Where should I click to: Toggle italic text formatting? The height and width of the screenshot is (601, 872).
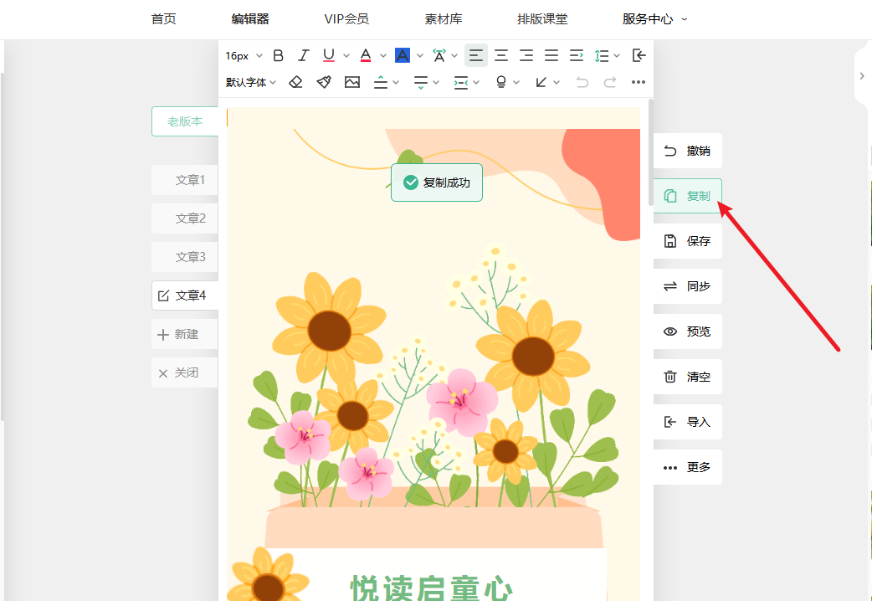(x=304, y=55)
